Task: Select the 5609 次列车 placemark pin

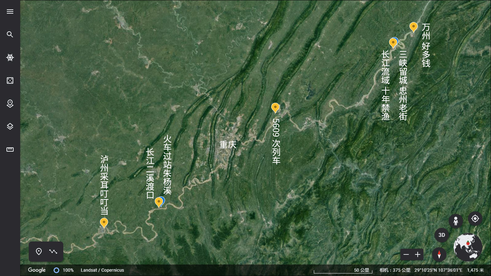Action: click(x=275, y=107)
